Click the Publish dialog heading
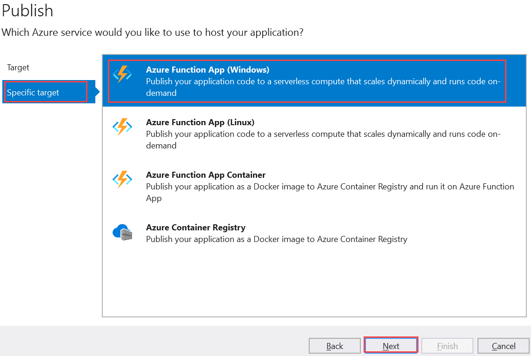Screen dimensions: 531x356 point(27,11)
